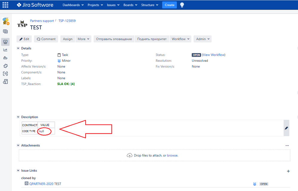Screen dimensions: 298x191
Task: Click the TSP project cat logo
Action: pyautogui.click(x=22, y=24)
